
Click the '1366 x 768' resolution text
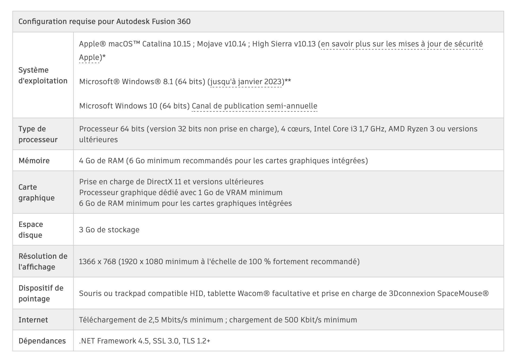coord(98,261)
